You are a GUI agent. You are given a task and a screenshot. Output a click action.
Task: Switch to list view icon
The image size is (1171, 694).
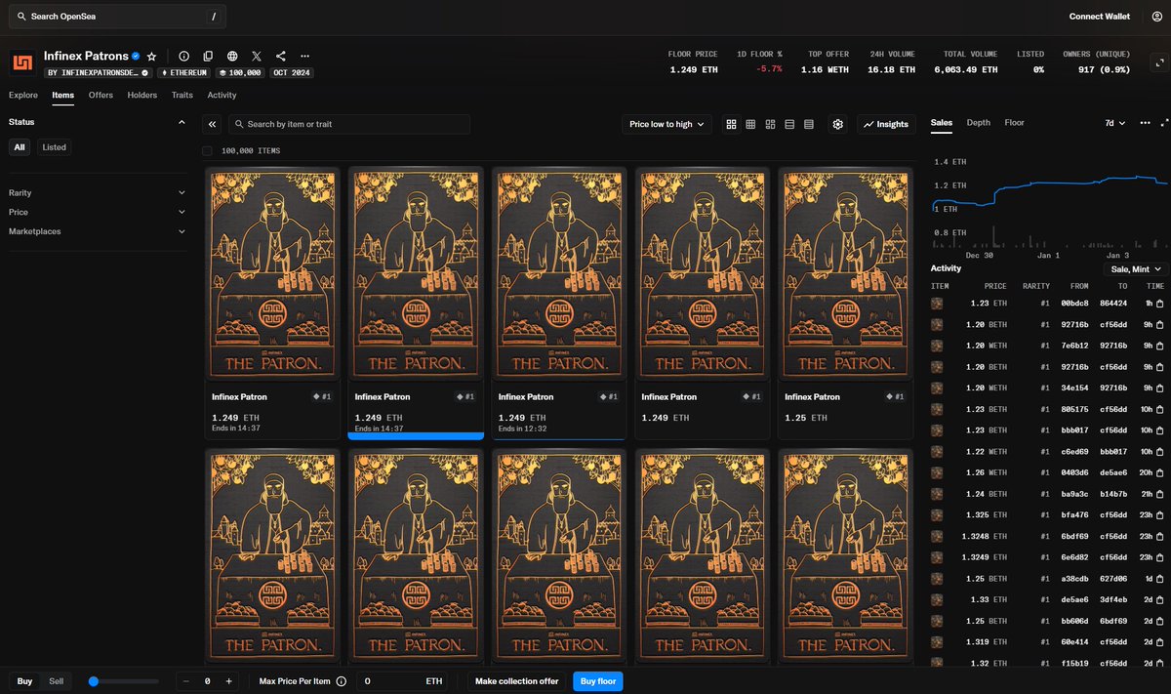[x=789, y=124]
